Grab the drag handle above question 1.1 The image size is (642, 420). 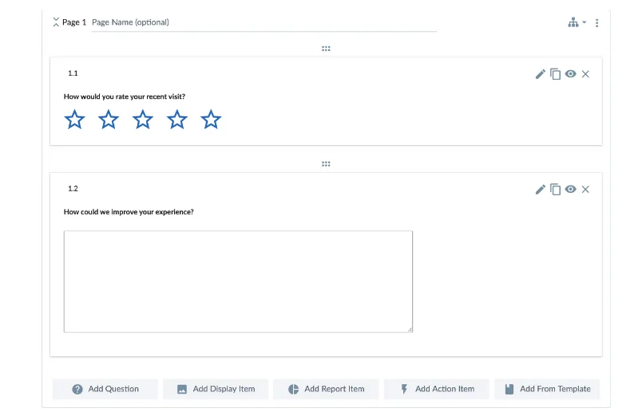tap(326, 49)
